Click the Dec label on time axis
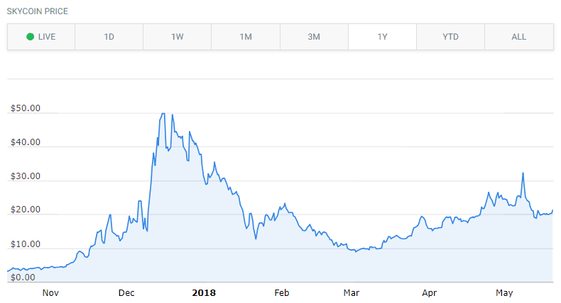The image size is (561, 303). click(x=126, y=293)
